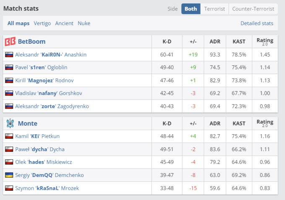The image size is (285, 200).
Task: Click the Russian flag beside KaiR0N-
Action: pos(9,55)
